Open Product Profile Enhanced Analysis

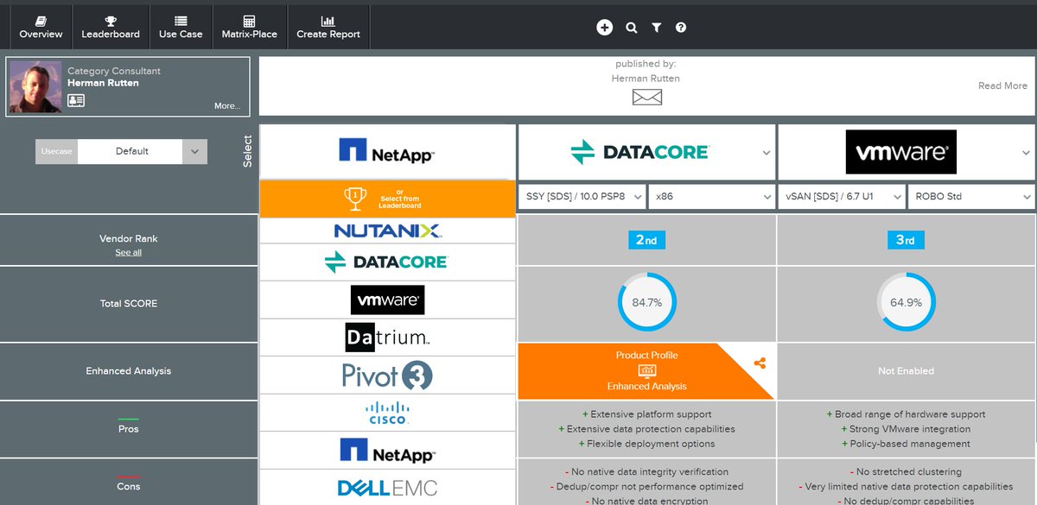point(646,371)
